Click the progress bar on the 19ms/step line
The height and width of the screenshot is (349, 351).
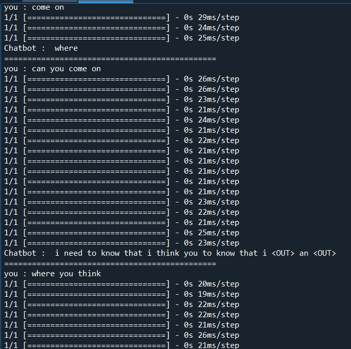(x=96, y=294)
